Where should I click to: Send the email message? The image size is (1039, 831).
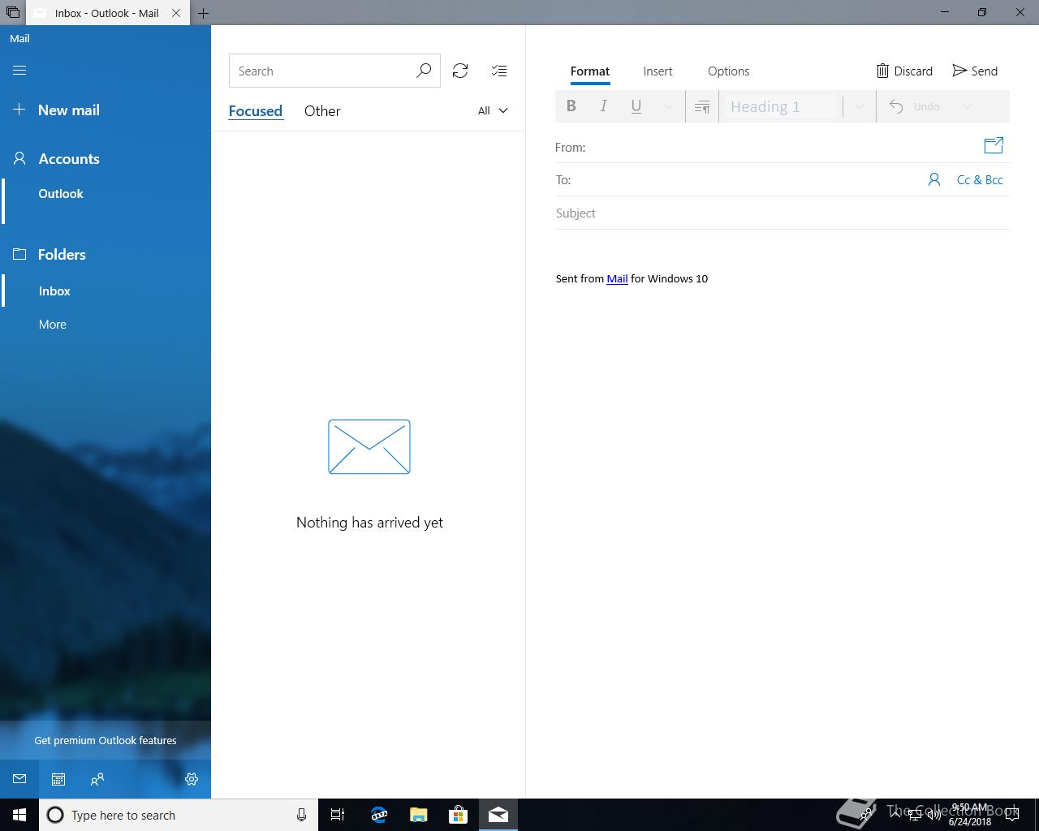975,71
